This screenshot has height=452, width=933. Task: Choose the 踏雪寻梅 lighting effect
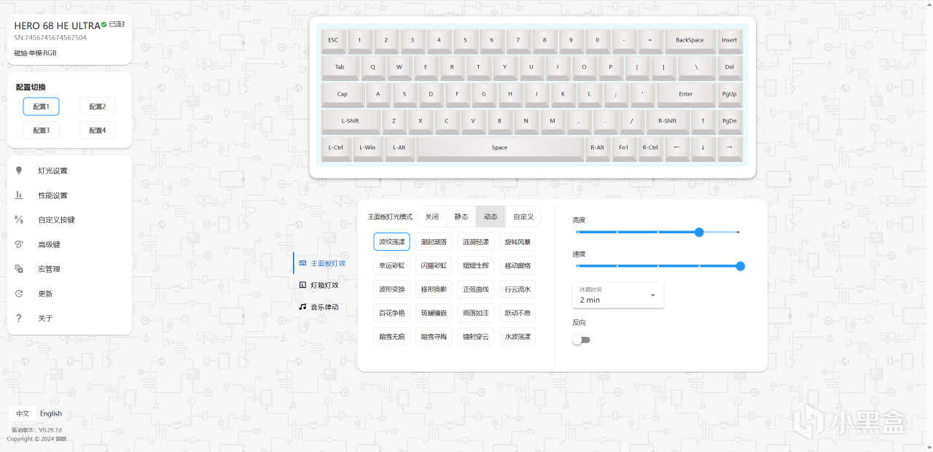434,336
